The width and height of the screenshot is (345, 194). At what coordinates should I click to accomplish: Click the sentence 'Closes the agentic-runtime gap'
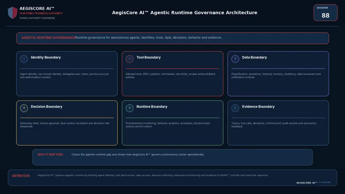(138, 155)
